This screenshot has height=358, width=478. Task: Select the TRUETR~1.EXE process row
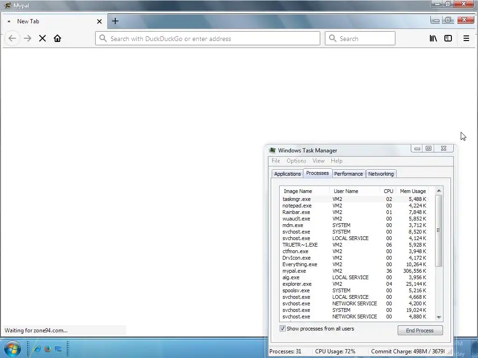click(354, 245)
